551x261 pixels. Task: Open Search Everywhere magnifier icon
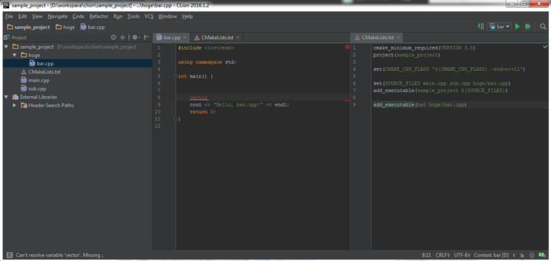pyautogui.click(x=543, y=27)
